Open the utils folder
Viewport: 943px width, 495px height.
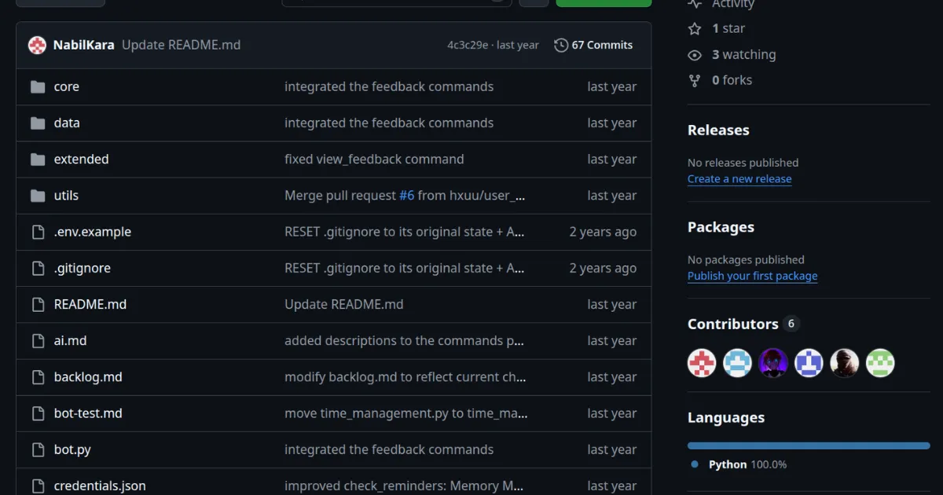[66, 196]
